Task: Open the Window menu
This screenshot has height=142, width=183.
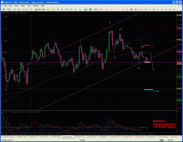Action: tap(36, 6)
